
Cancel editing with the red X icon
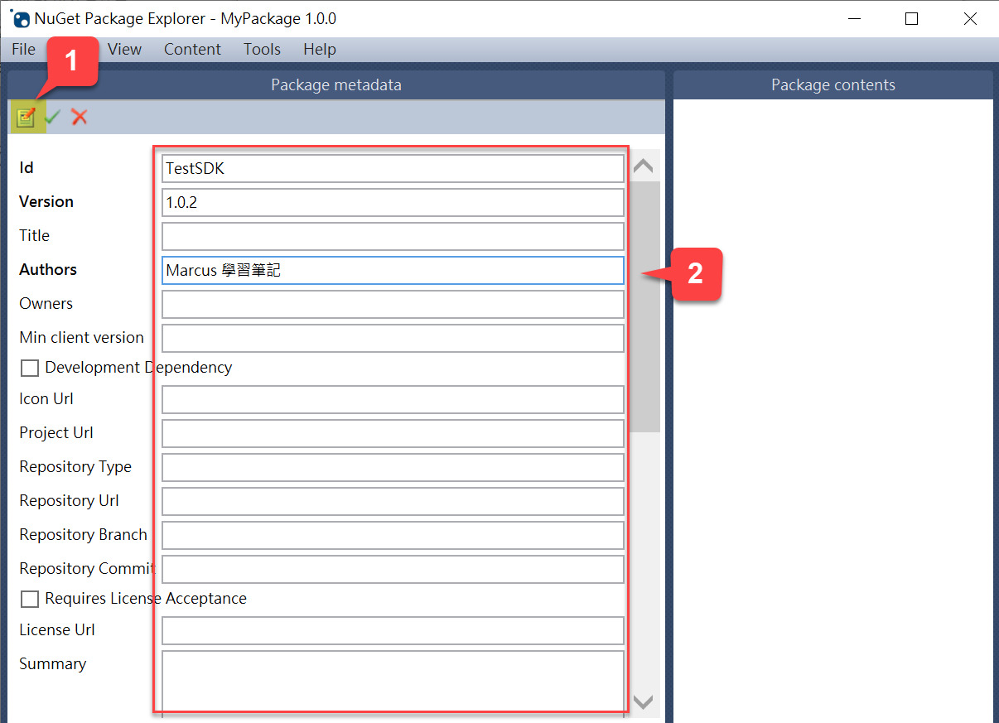coord(77,117)
